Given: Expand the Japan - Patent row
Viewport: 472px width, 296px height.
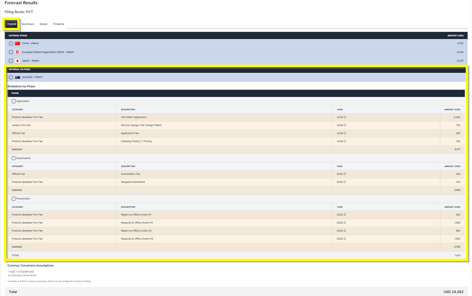Looking at the screenshot, I should point(11,61).
